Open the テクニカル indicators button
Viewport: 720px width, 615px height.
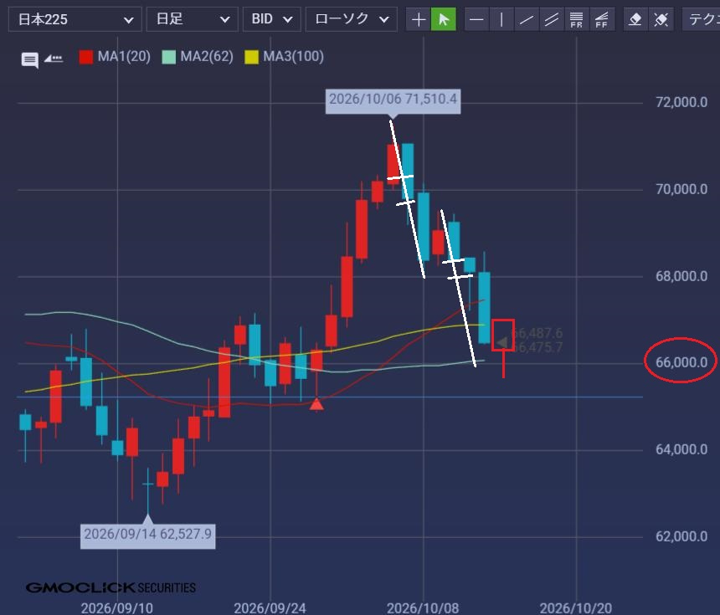click(x=702, y=20)
